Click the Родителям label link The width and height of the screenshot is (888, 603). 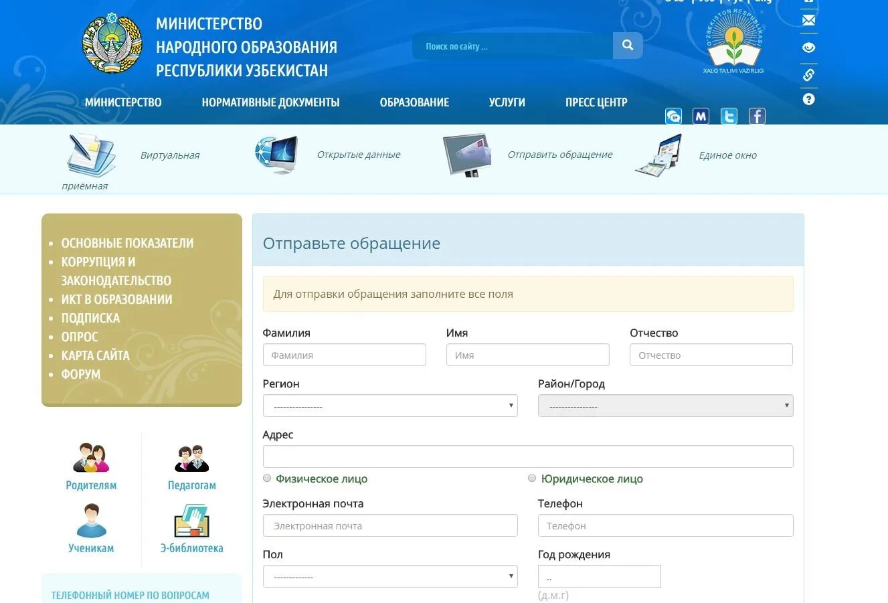coord(91,485)
